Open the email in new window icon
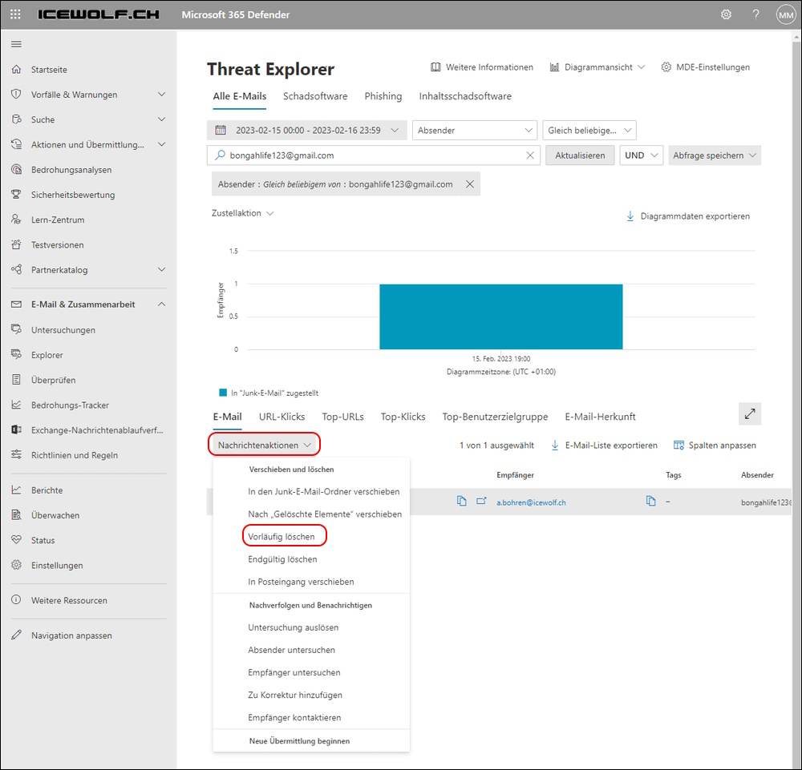Image resolution: width=802 pixels, height=770 pixels. tap(481, 502)
